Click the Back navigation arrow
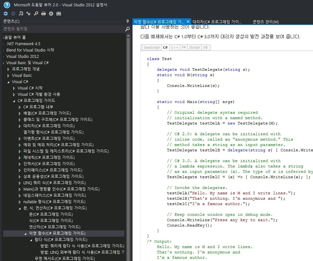Screen dimensions: 313x261 click(x=5, y=14)
